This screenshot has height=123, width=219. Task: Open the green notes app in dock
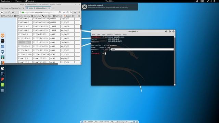[2, 85]
